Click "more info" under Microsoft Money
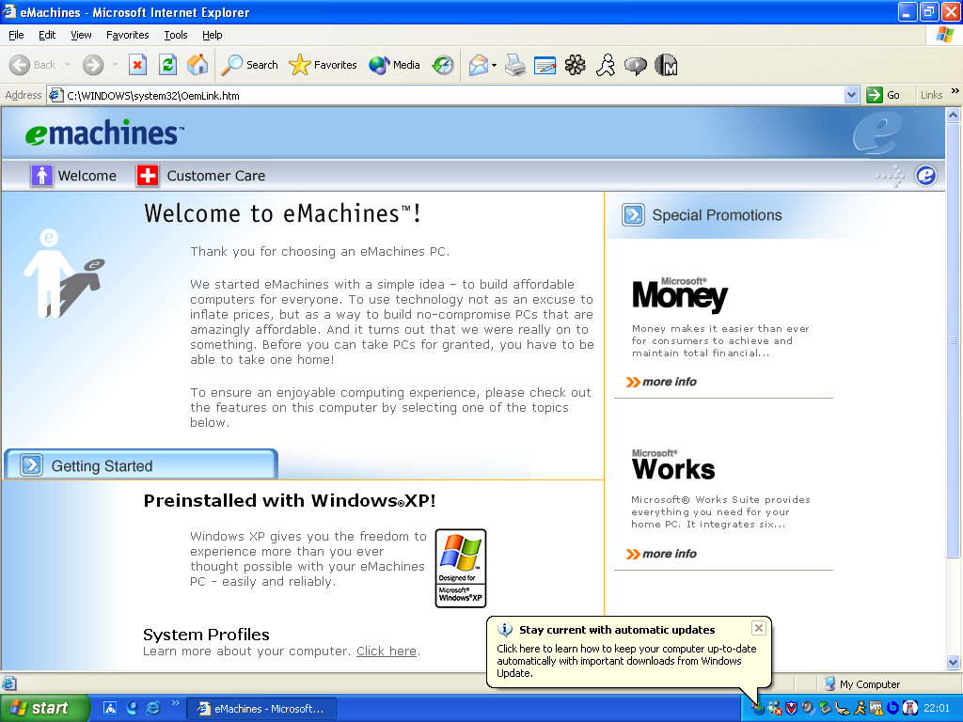The height and width of the screenshot is (722, 963). (669, 382)
